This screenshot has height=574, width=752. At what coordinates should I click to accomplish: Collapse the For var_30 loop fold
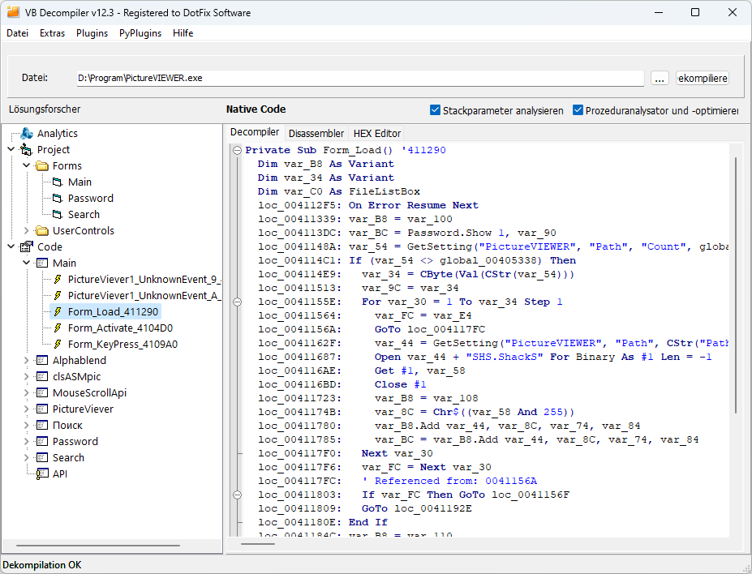(237, 302)
